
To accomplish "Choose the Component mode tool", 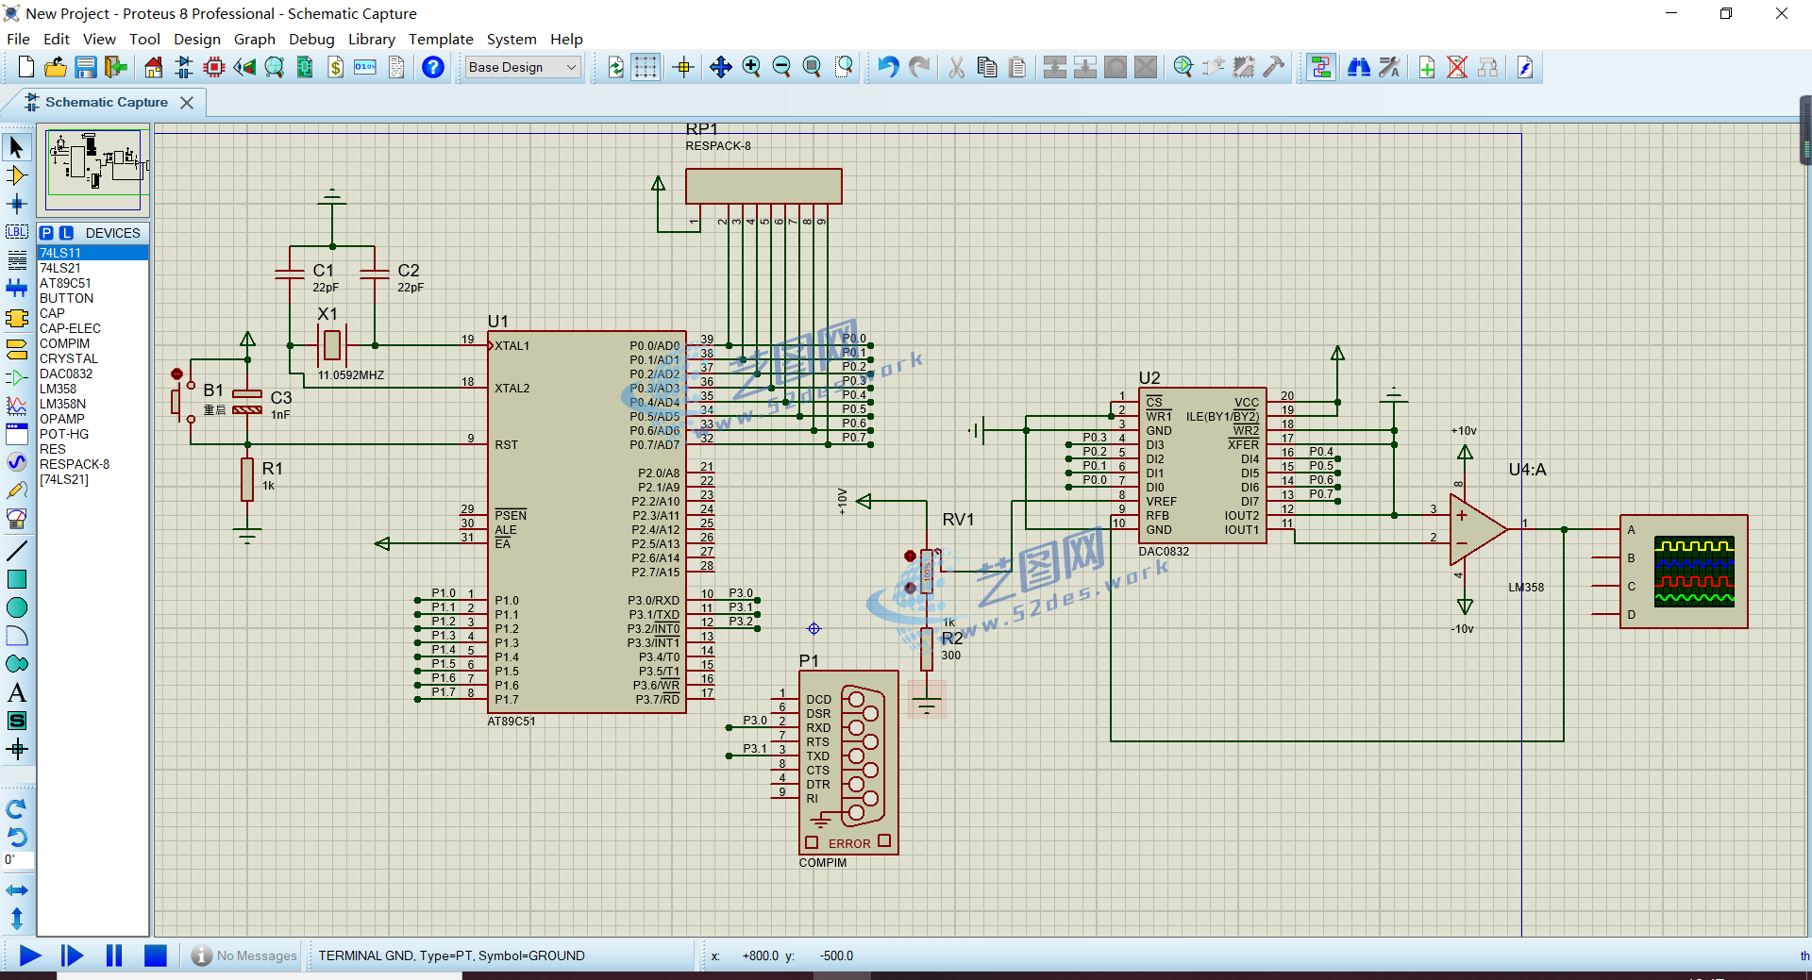I will click(17, 175).
